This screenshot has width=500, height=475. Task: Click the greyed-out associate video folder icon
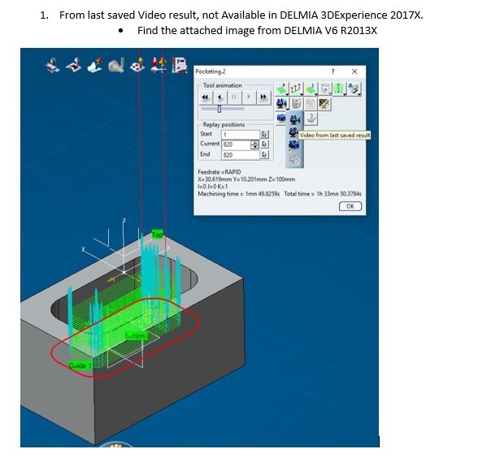click(x=311, y=104)
